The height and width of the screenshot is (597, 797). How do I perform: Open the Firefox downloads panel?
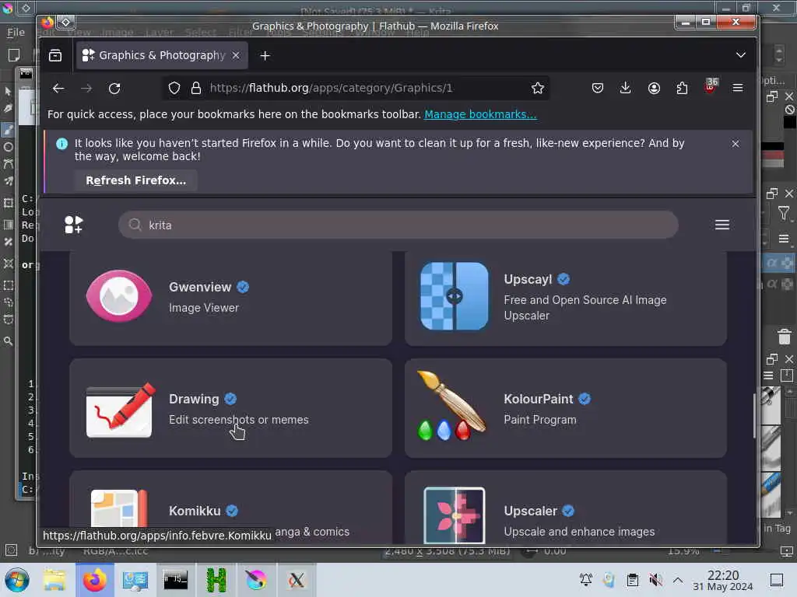pos(625,89)
